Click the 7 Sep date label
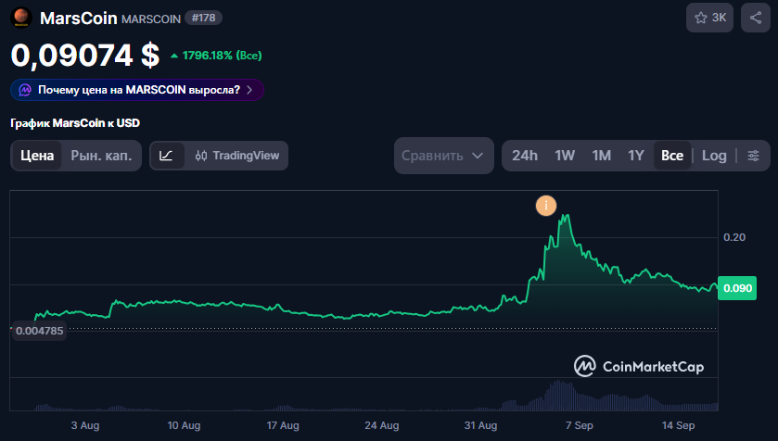Screen dimensions: 778x441 (x=579, y=425)
